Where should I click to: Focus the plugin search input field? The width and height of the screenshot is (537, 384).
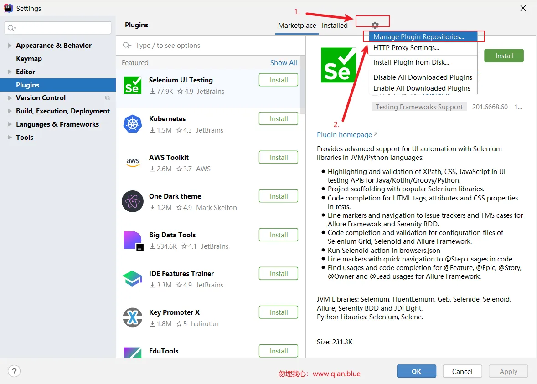(x=211, y=45)
